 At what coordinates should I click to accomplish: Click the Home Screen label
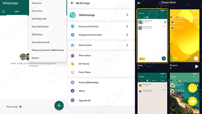click(x=85, y=45)
